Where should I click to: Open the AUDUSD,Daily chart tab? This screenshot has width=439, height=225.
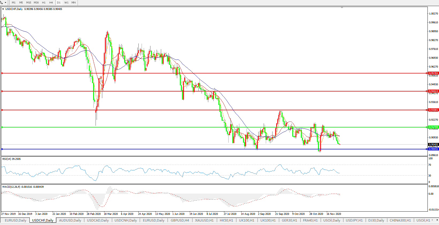coord(70,220)
